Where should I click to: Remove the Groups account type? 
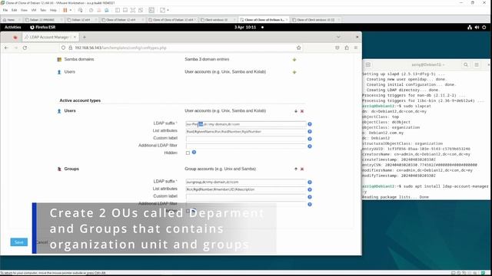302,169
